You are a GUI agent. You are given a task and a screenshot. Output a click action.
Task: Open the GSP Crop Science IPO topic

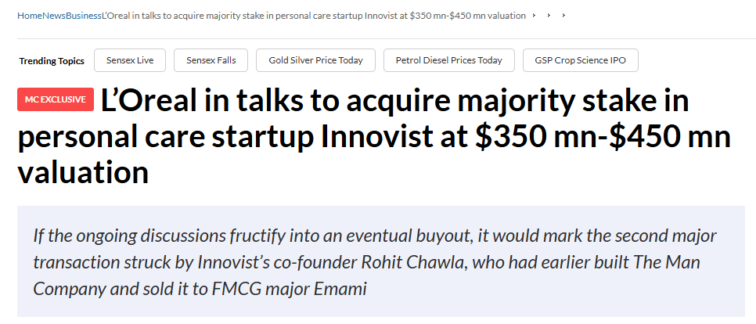coord(580,60)
